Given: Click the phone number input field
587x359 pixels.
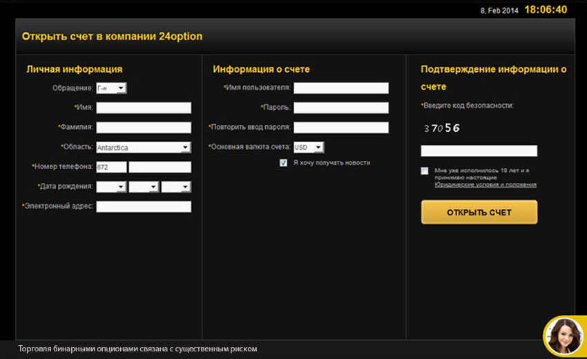Looking at the screenshot, I should coord(160,167).
